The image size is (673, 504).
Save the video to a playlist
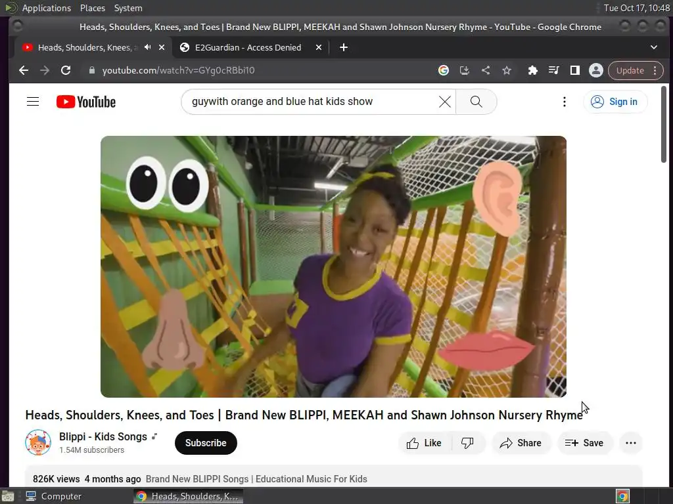tap(584, 443)
